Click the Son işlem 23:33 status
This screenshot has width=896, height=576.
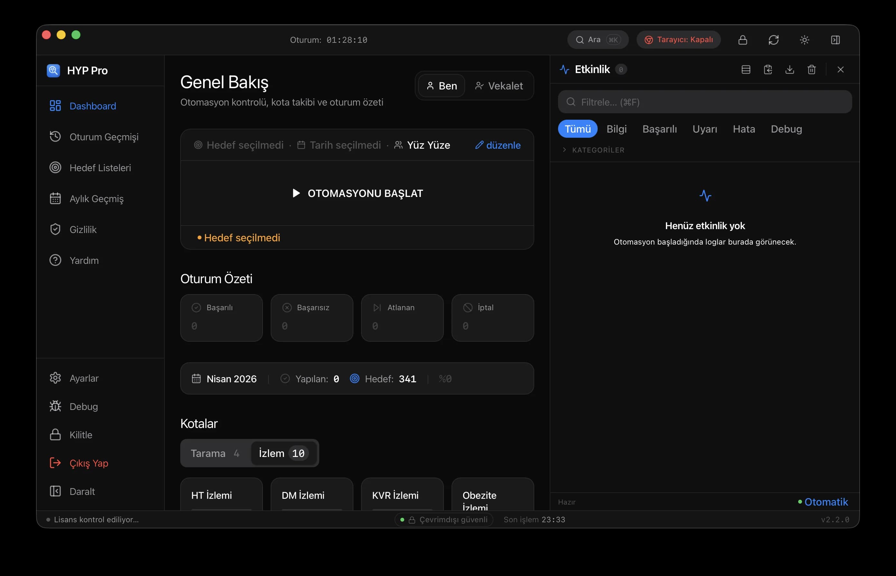coord(534,519)
